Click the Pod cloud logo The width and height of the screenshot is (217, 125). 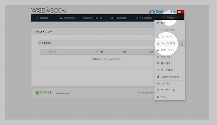click(x=156, y=12)
